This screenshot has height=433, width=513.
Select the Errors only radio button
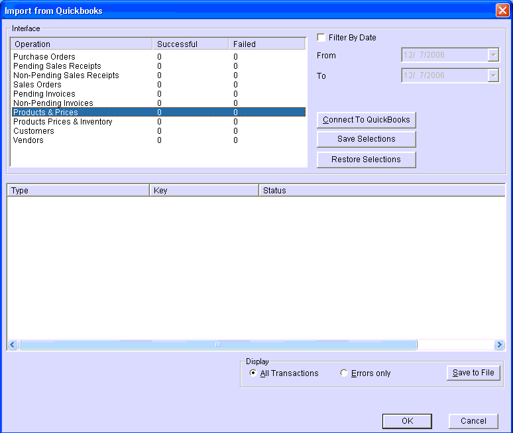[344, 373]
